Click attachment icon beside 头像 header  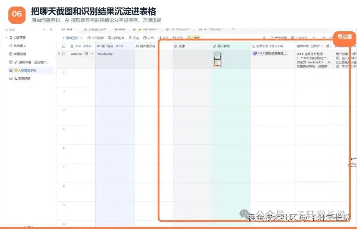point(176,46)
